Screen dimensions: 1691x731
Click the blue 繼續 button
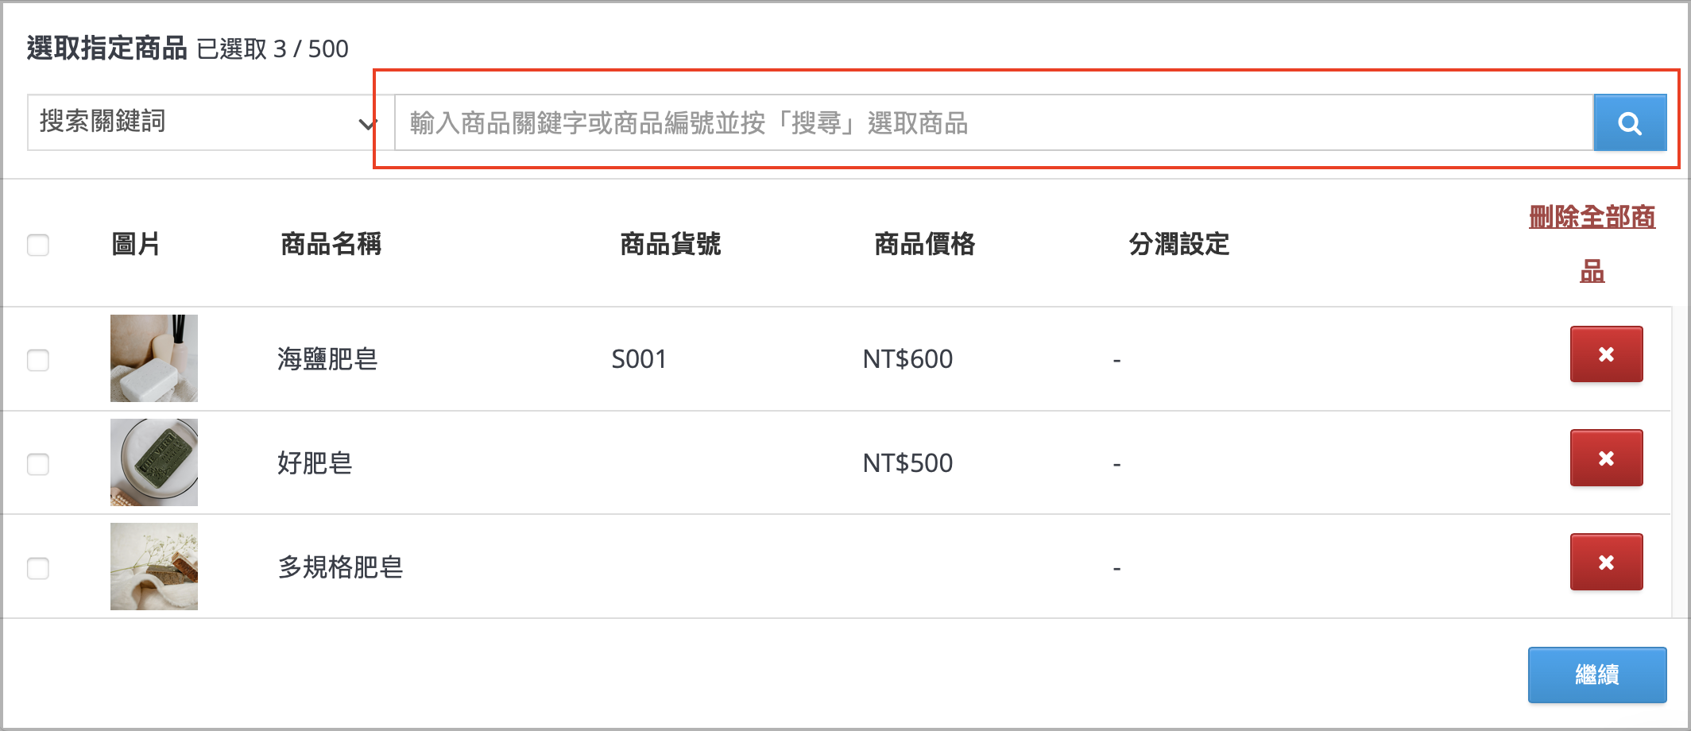pyautogui.click(x=1597, y=675)
